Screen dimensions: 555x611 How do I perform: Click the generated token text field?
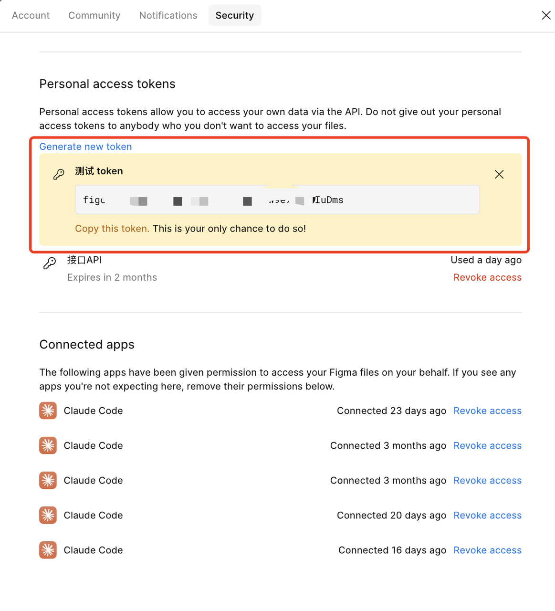277,200
